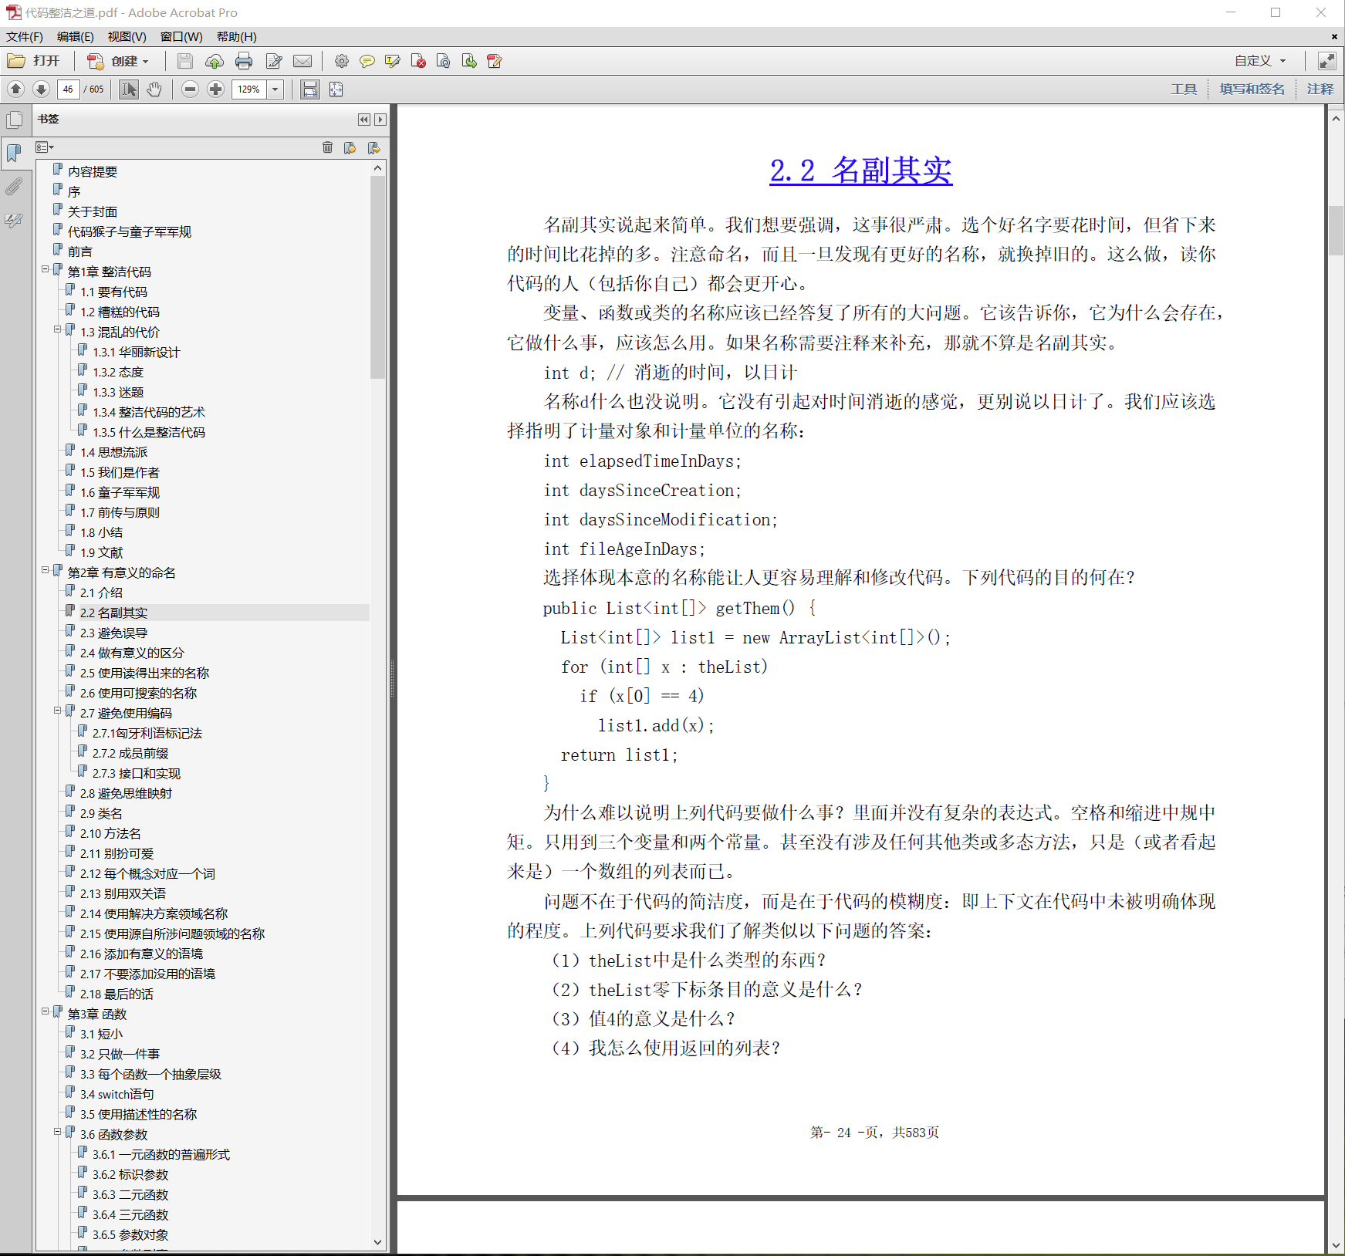The height and width of the screenshot is (1256, 1345).
Task: Jump to bookmark 2.3 避免误导
Action: (x=113, y=633)
